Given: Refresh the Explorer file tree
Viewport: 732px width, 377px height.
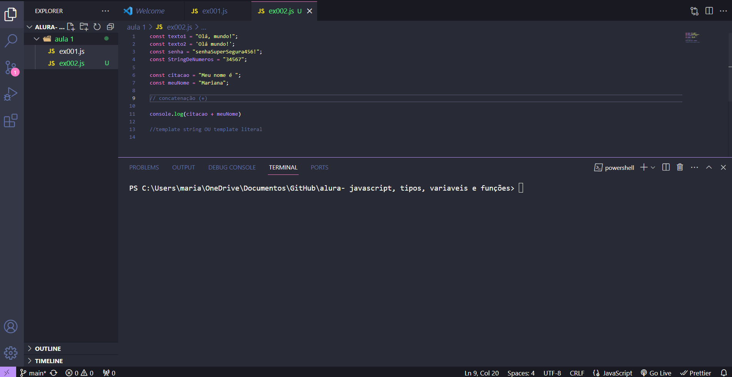Looking at the screenshot, I should [x=97, y=27].
